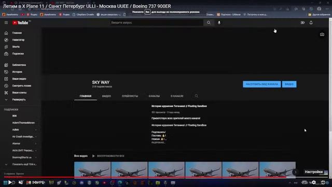Open the Сбербанк Онлайн bookmark
332x187 pixels.
pyautogui.click(x=84, y=15)
